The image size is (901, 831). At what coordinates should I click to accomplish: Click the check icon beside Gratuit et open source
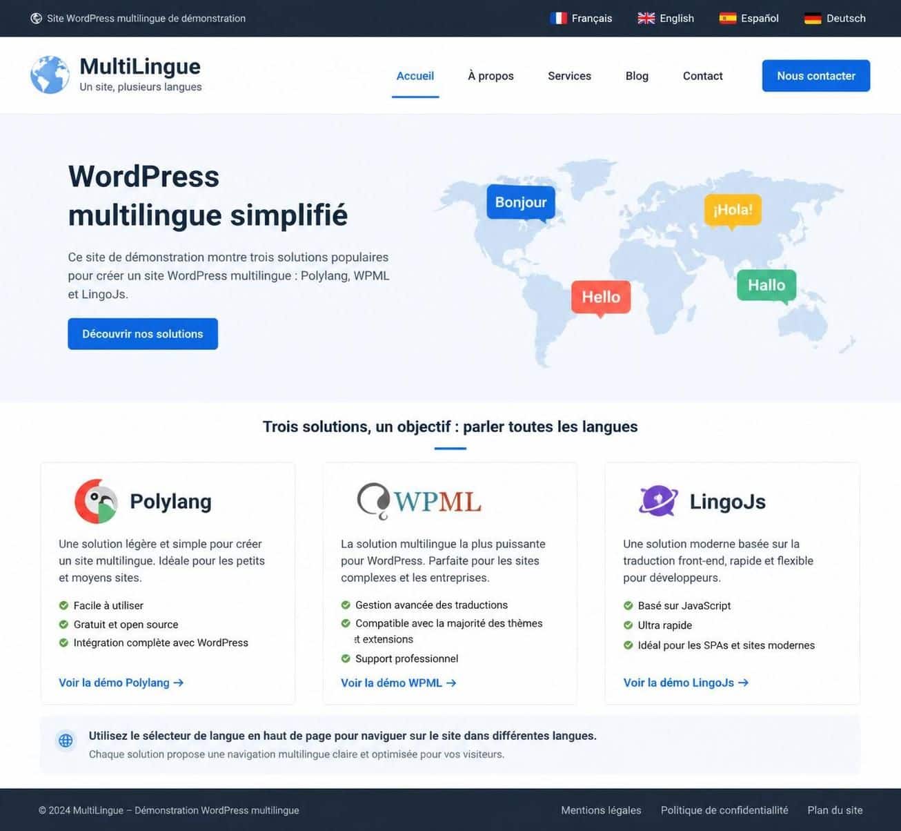click(x=63, y=624)
